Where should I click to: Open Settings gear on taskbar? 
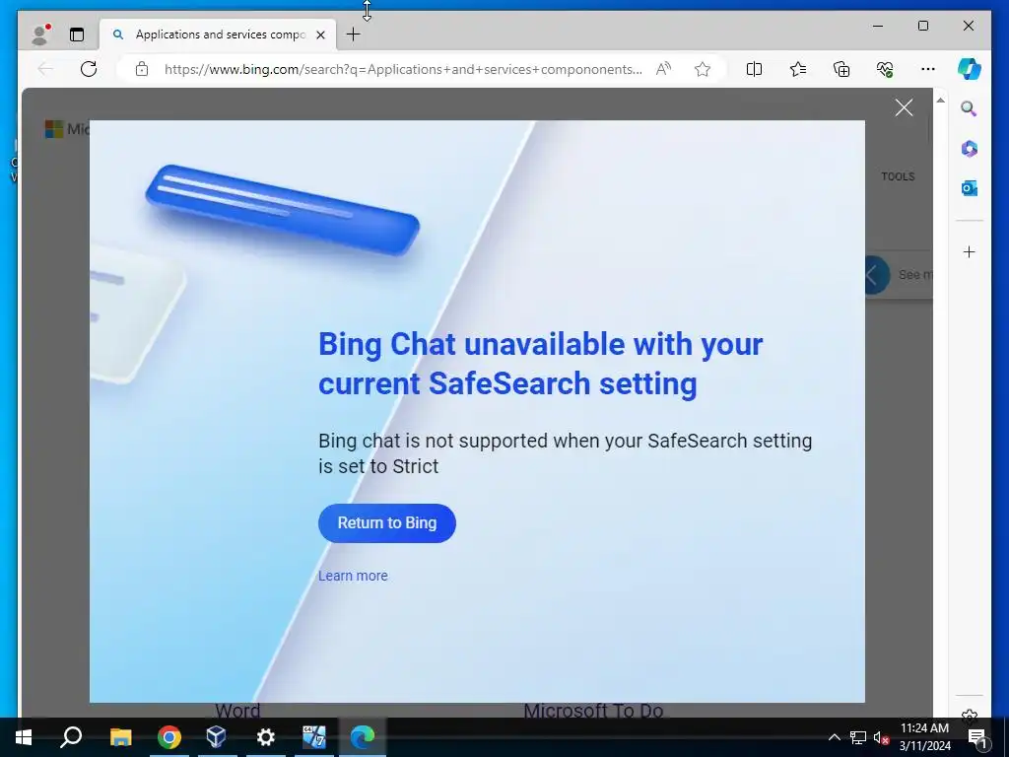coord(265,737)
